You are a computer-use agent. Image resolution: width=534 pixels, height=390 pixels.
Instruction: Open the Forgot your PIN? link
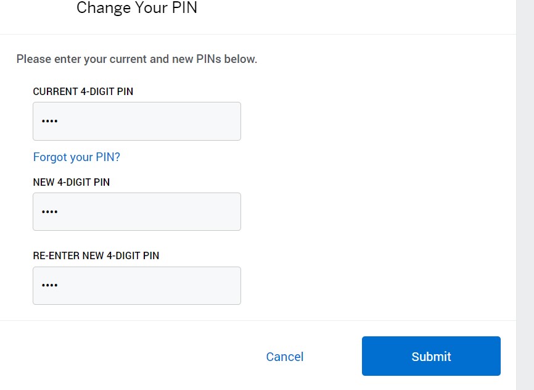coord(76,157)
